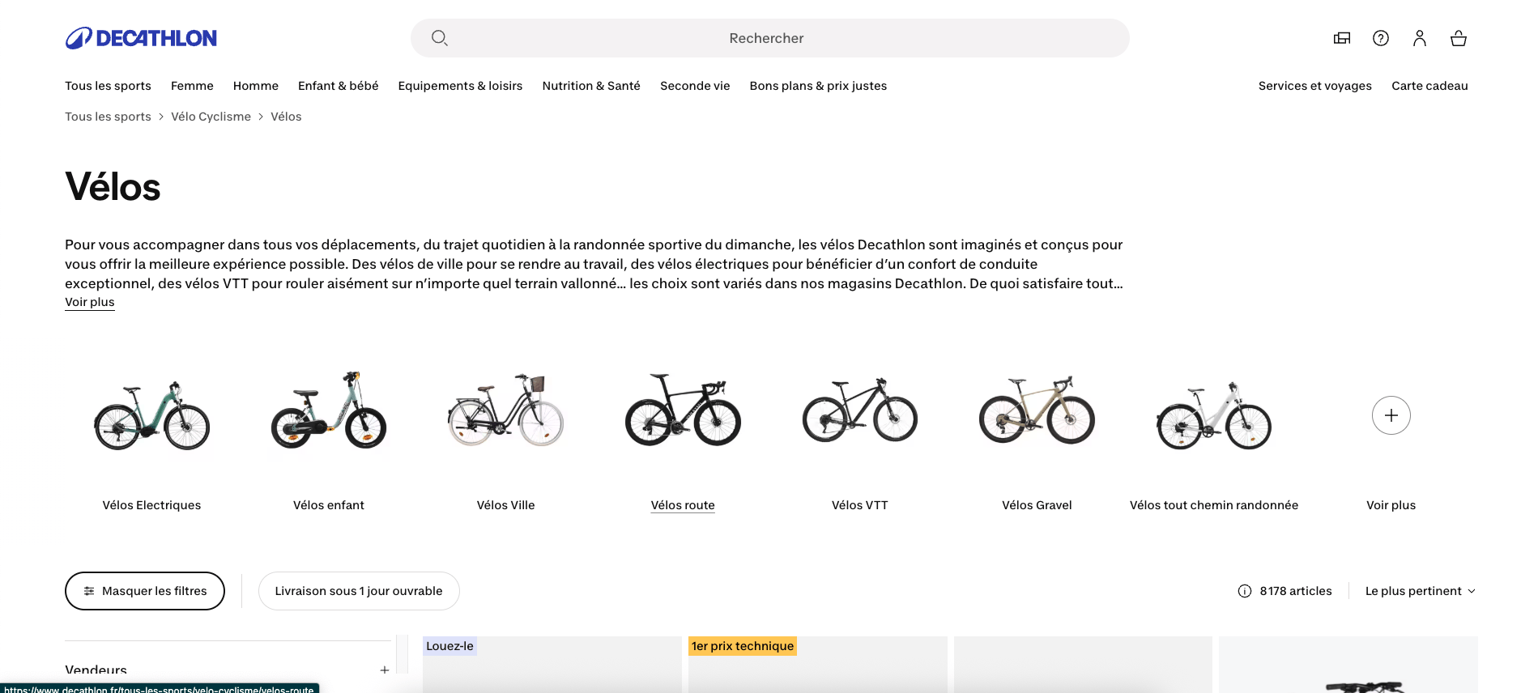Open the Vélos route category label
The height and width of the screenshot is (693, 1538).
point(683,505)
